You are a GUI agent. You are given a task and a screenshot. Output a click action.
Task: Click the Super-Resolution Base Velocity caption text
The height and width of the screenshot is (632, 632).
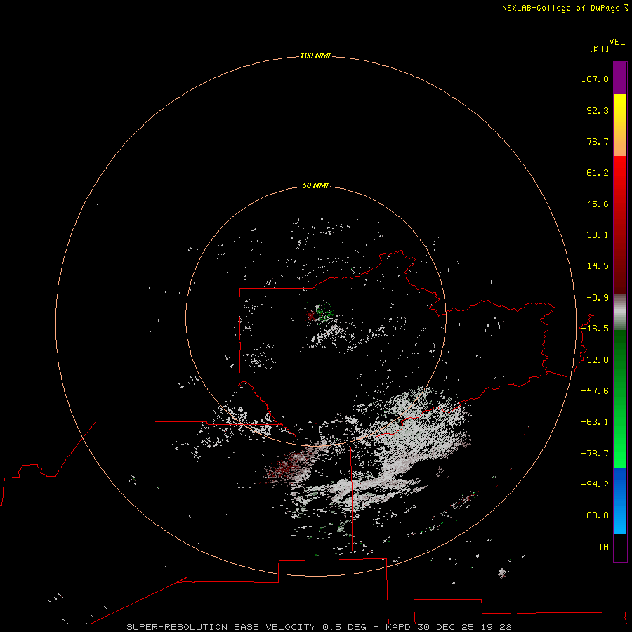point(319,627)
